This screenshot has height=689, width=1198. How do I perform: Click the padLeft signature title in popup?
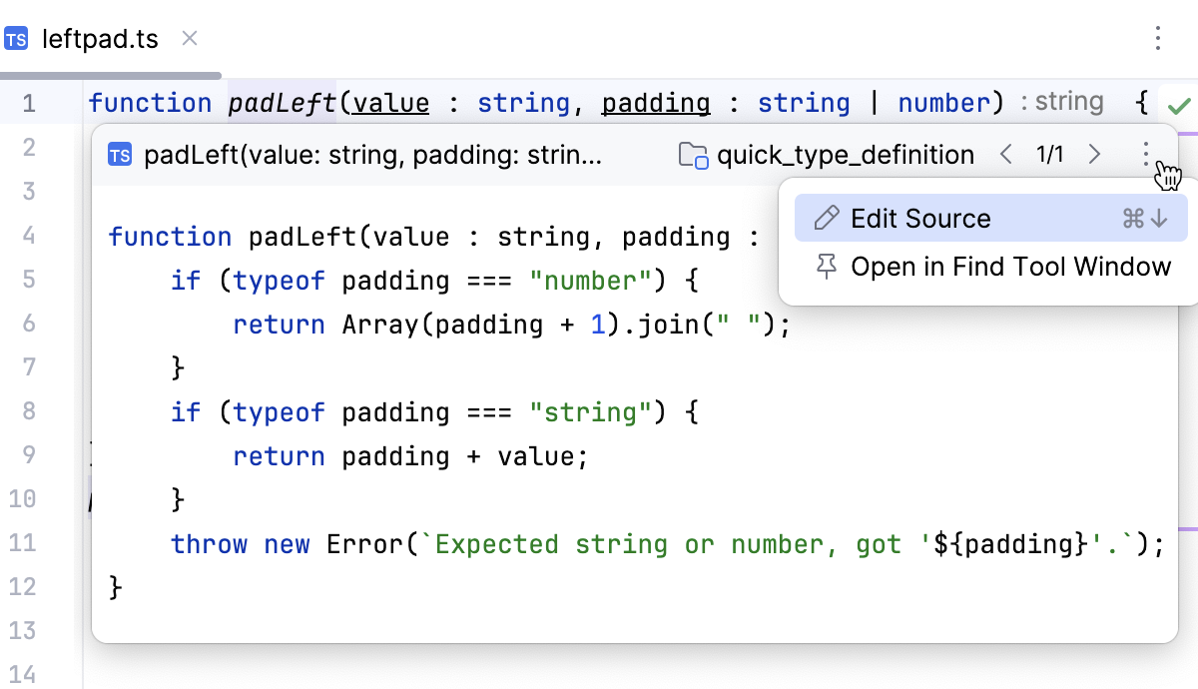[x=372, y=155]
